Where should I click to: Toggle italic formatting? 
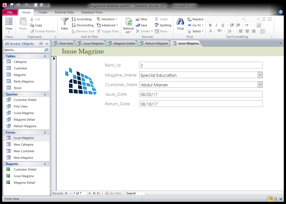[216, 25]
